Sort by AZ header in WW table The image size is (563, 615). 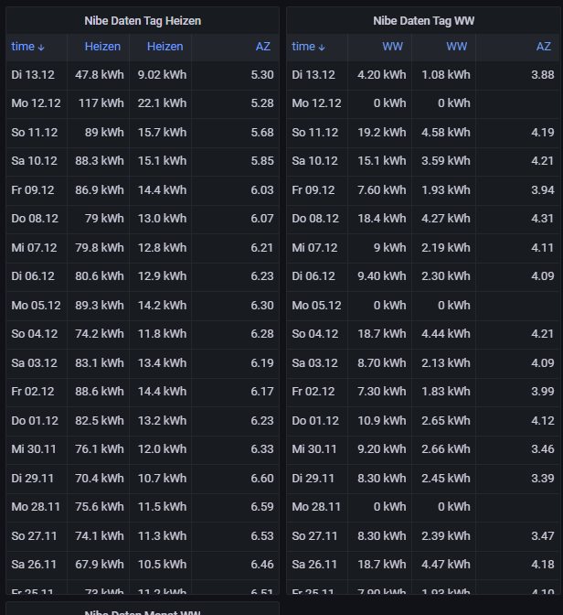pos(544,47)
